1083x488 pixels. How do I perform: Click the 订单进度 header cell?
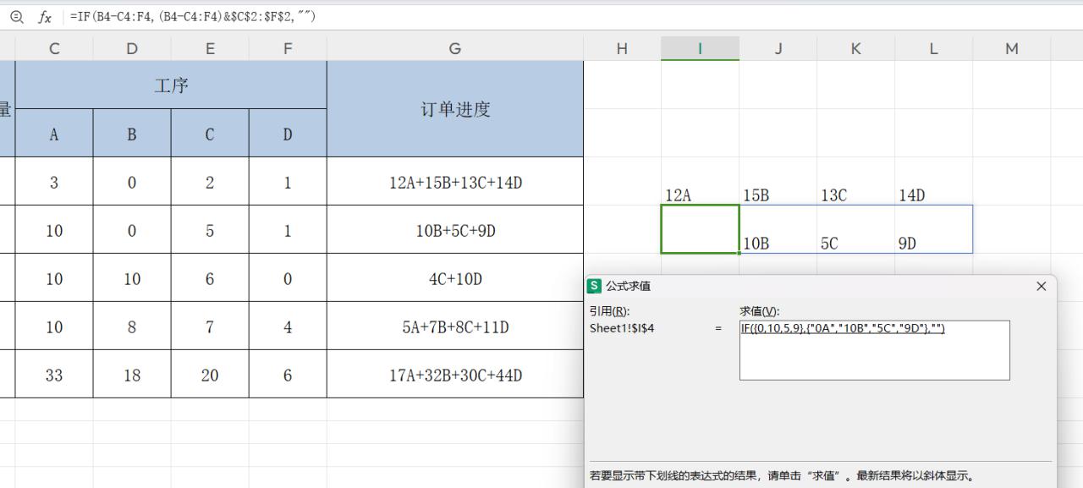[x=455, y=109]
